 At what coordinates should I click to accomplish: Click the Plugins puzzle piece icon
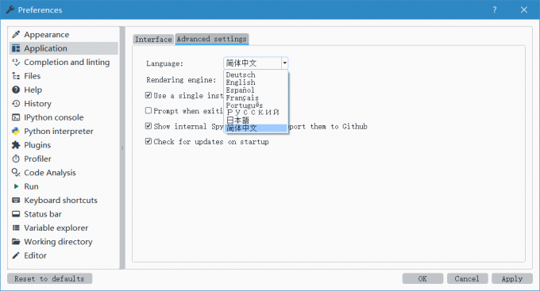coord(16,145)
